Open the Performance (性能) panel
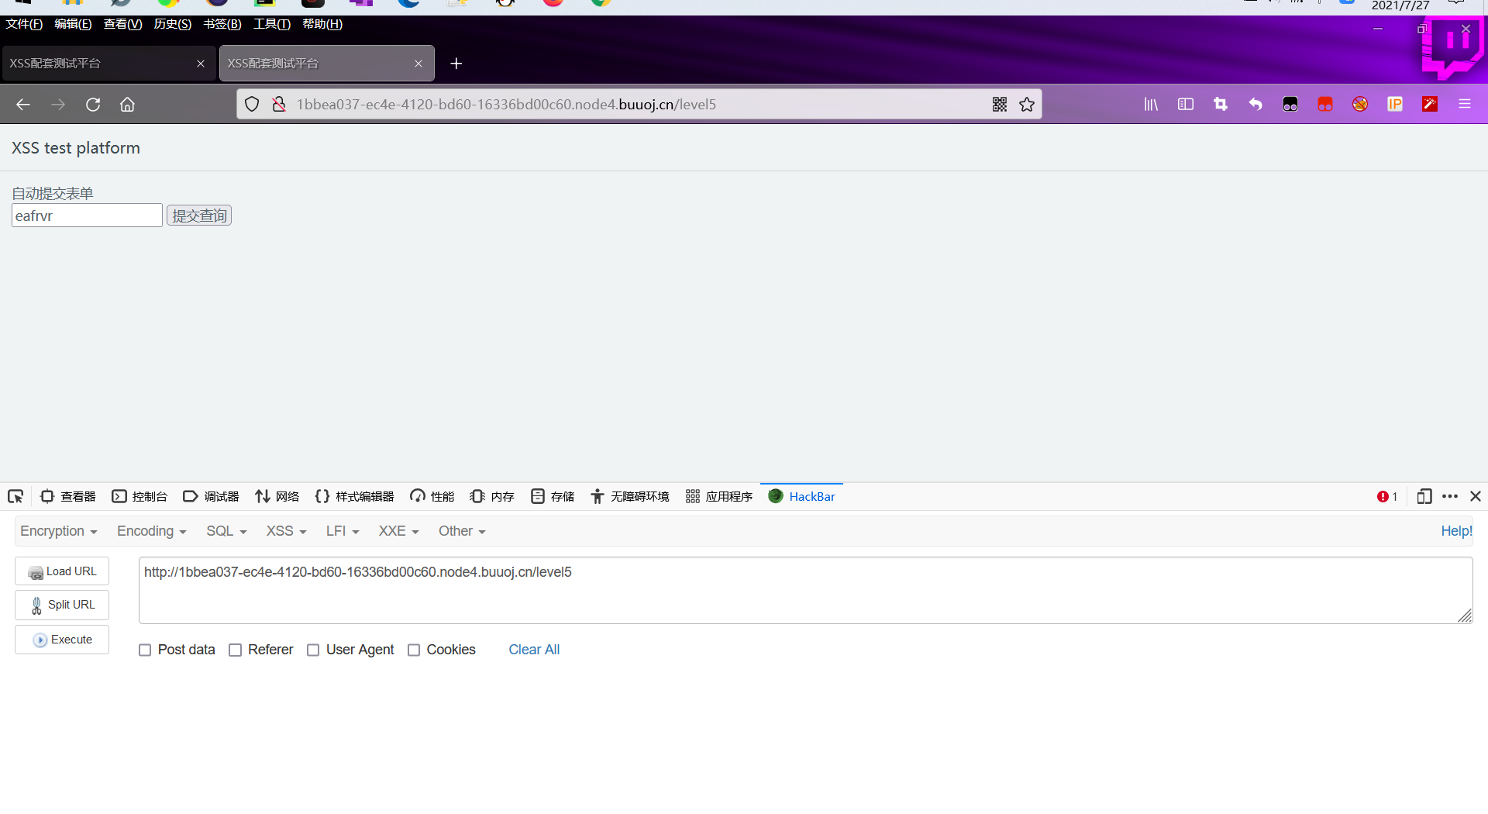Image resolution: width=1488 pixels, height=814 pixels. [x=432, y=497]
